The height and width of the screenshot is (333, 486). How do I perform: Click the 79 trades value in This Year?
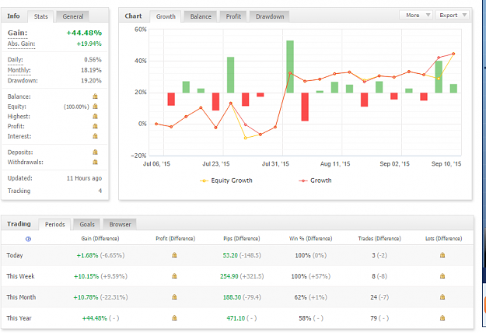(373, 317)
